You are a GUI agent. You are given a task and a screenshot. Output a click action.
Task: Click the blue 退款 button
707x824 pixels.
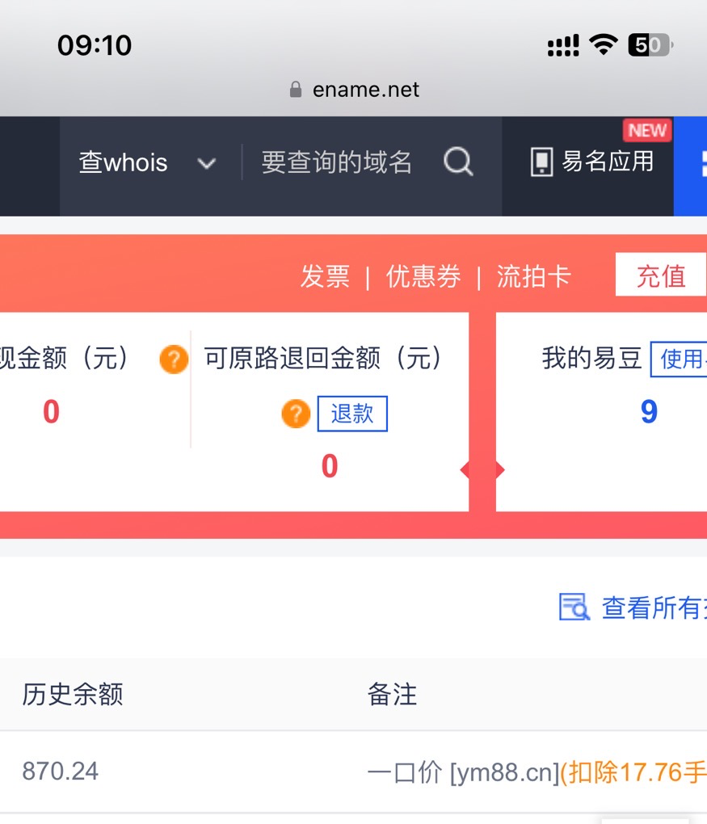click(352, 414)
